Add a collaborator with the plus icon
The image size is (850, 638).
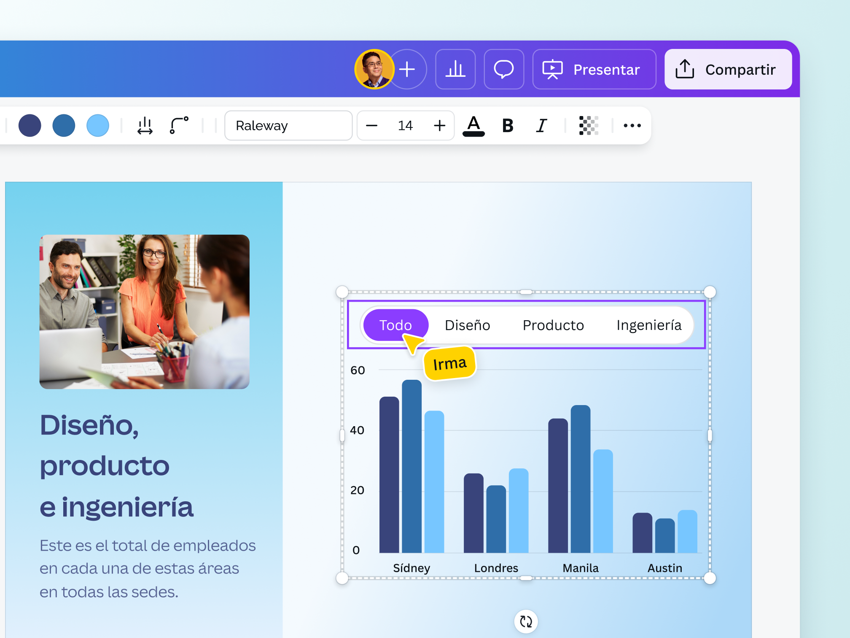tap(407, 69)
